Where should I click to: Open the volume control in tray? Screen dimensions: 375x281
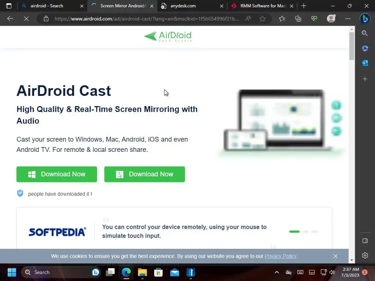coord(332,272)
